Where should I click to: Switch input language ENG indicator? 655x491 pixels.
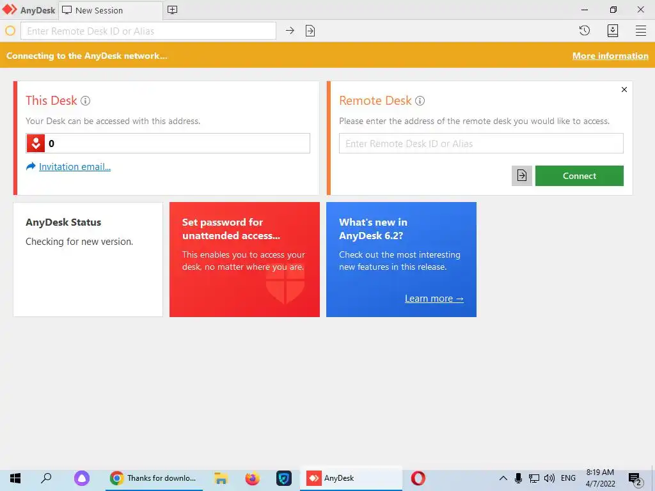pyautogui.click(x=568, y=478)
